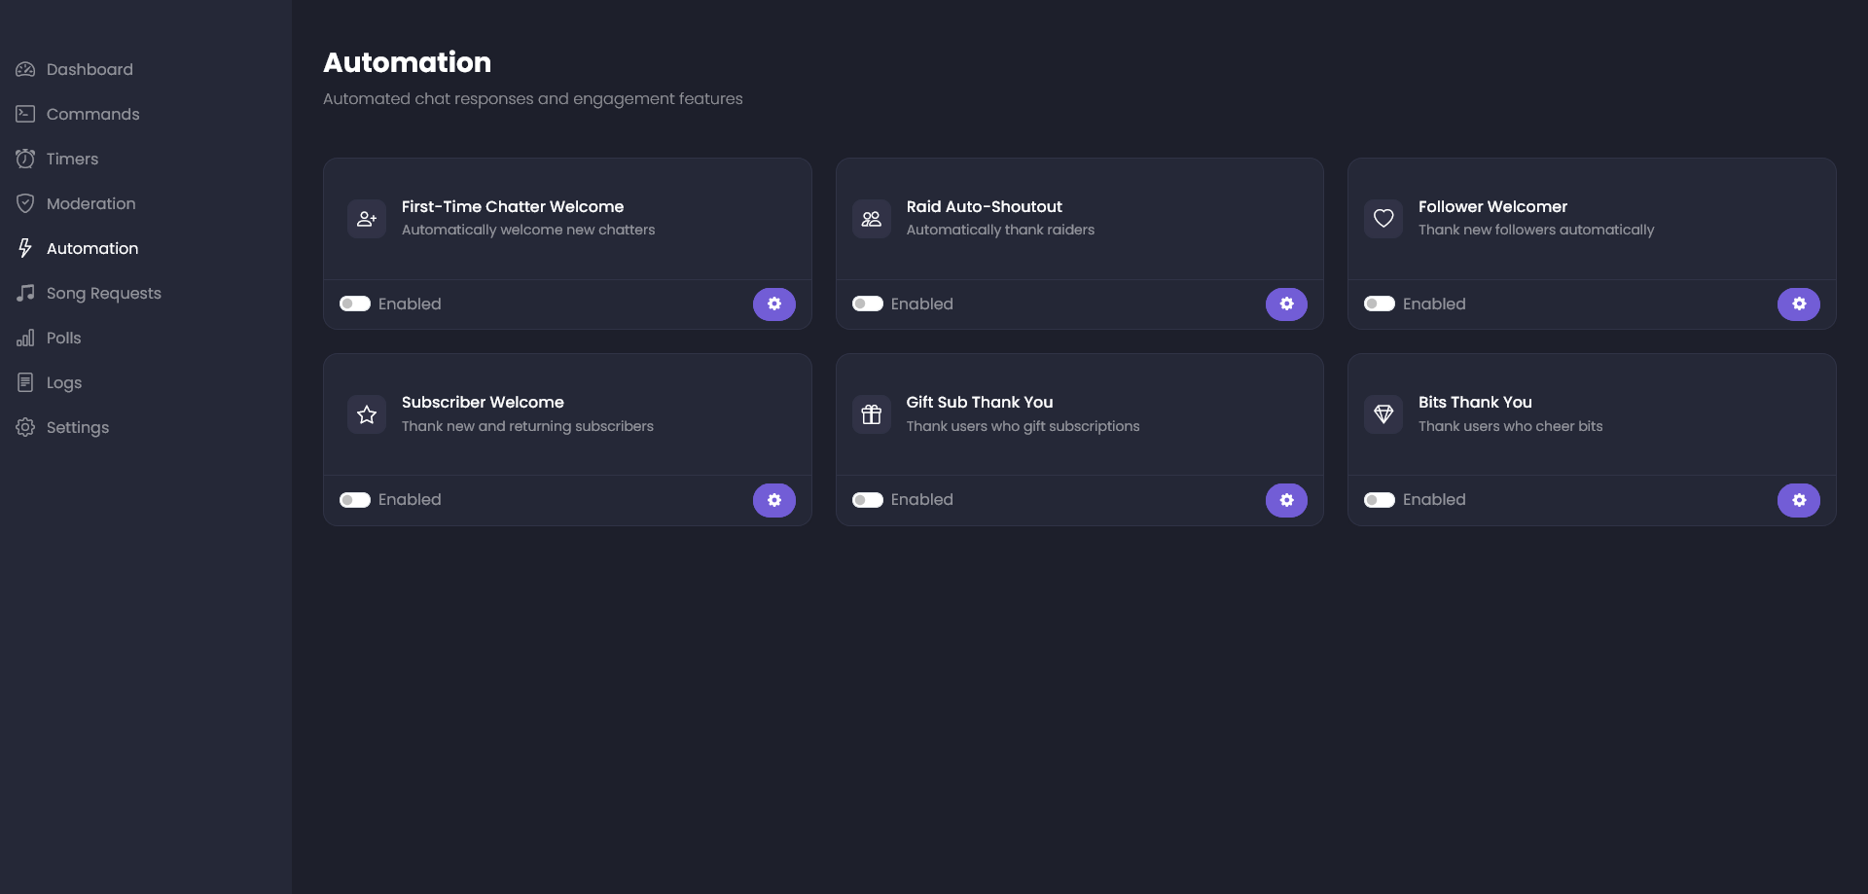Toggle Raid Auto-Shoutout enabled switch
Viewport: 1868px width, 894px height.
click(867, 304)
